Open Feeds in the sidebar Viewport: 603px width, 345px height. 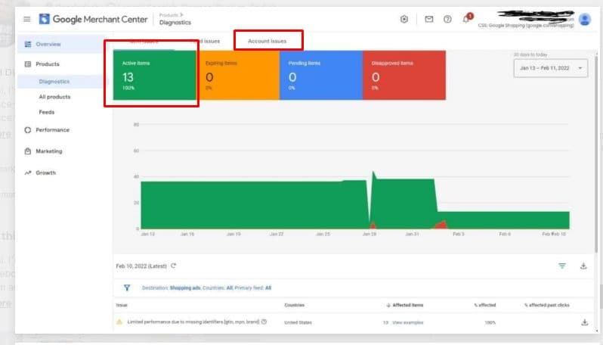(47, 113)
